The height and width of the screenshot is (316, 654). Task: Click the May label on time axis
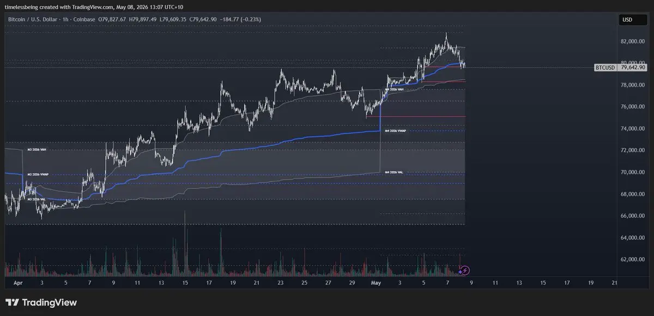377,283
